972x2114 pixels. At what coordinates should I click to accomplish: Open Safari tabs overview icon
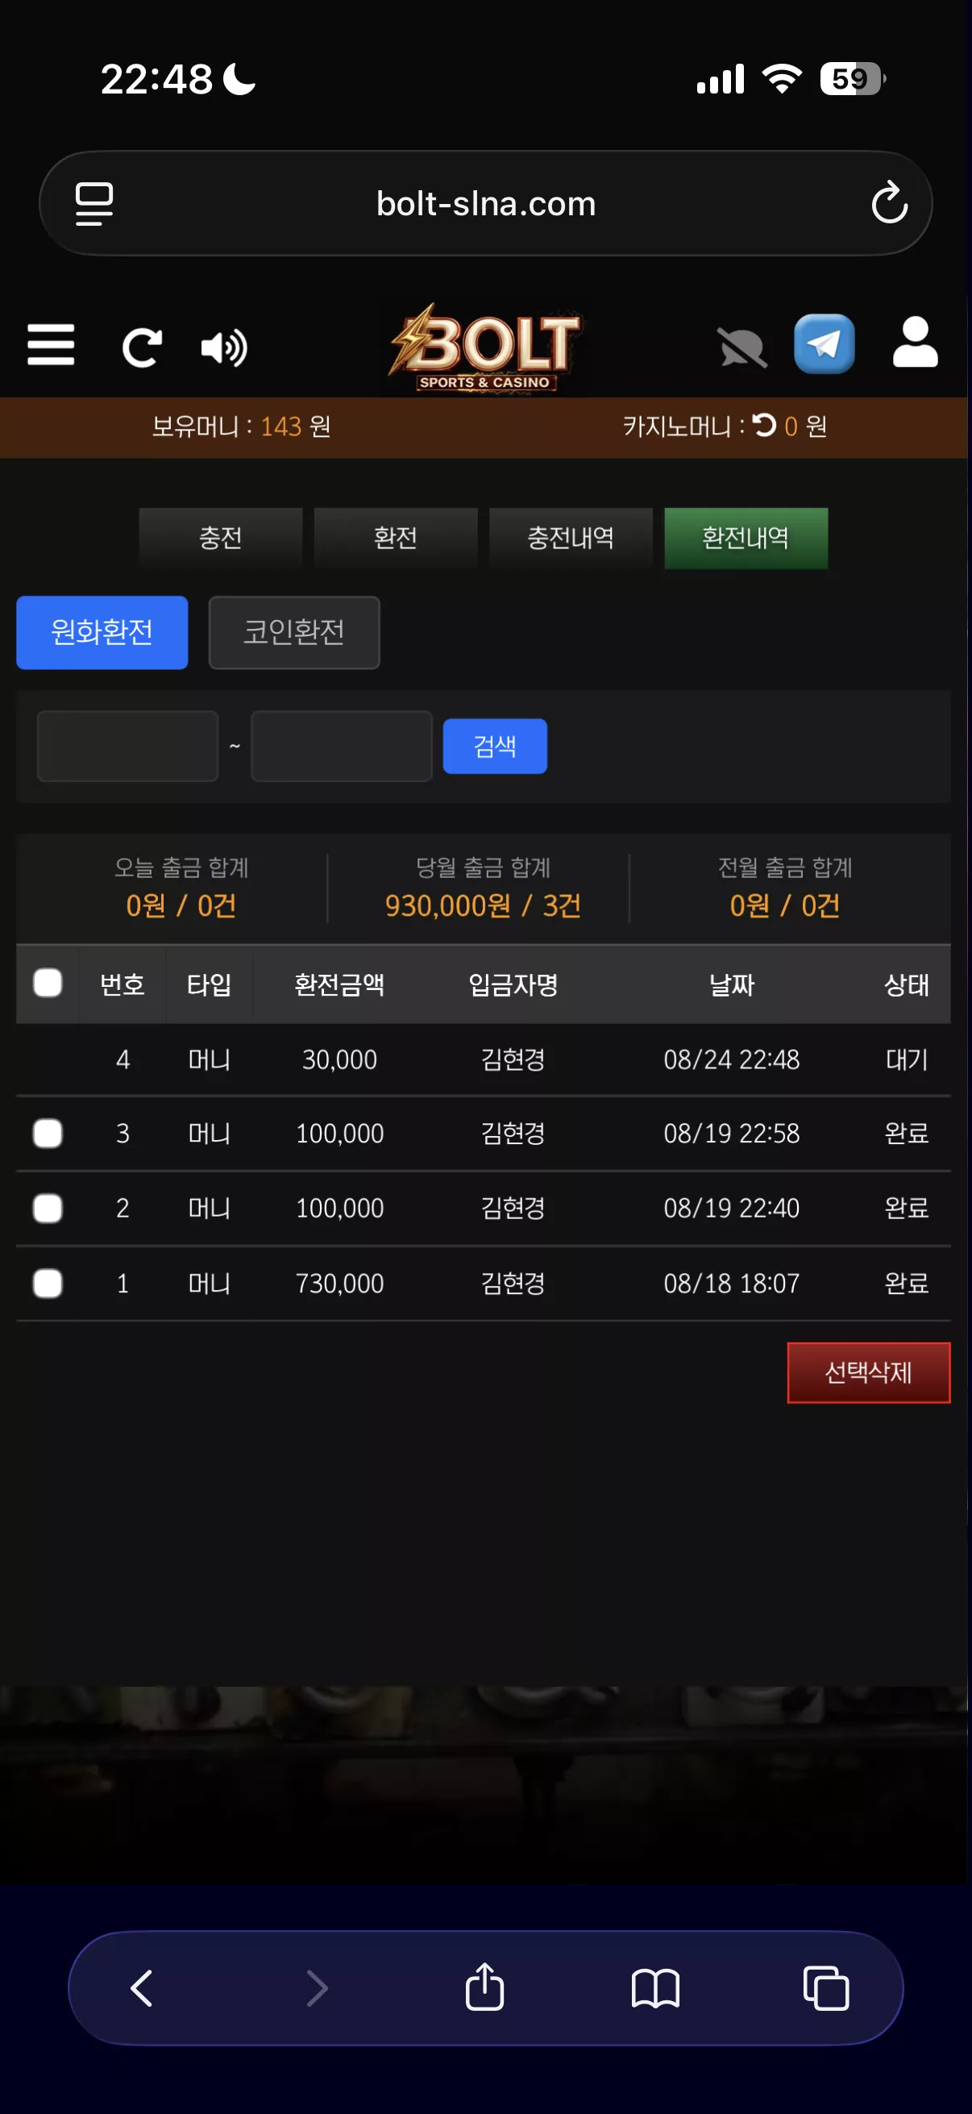tap(826, 1987)
